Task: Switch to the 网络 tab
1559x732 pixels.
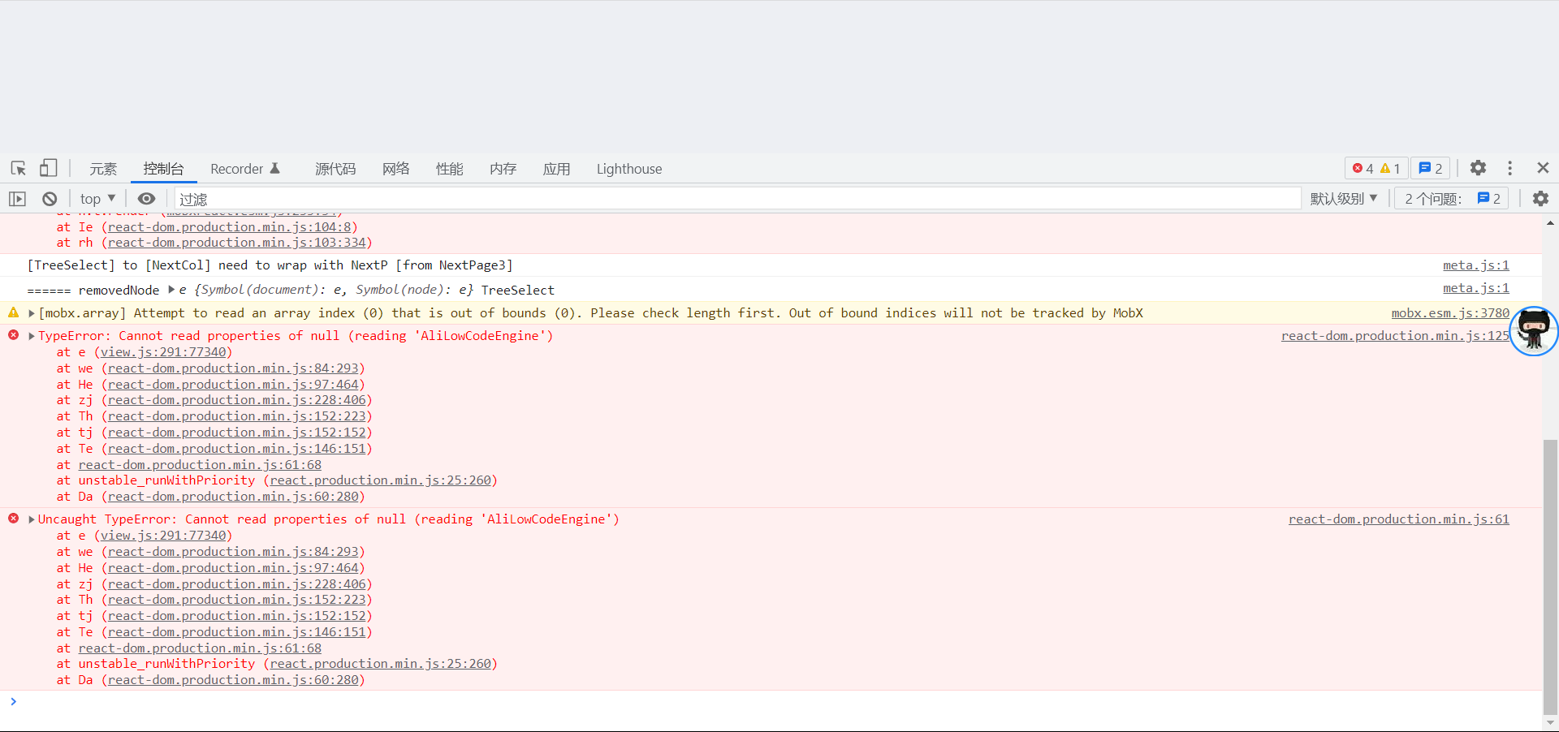Action: pos(395,168)
